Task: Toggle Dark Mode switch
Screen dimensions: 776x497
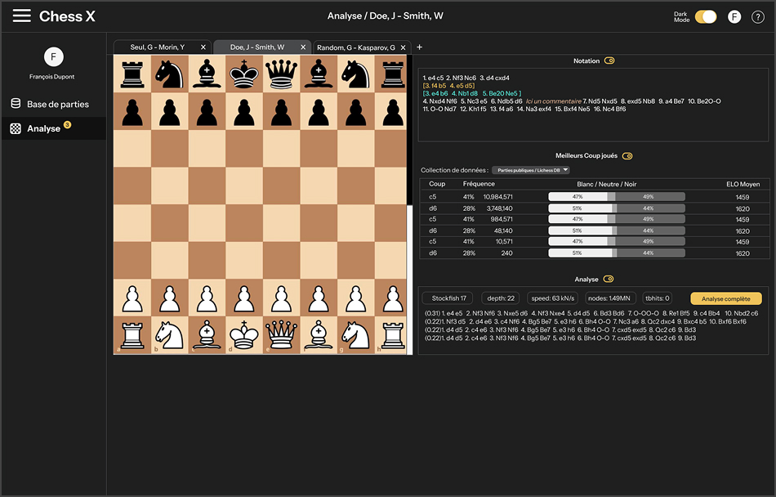Action: [706, 16]
